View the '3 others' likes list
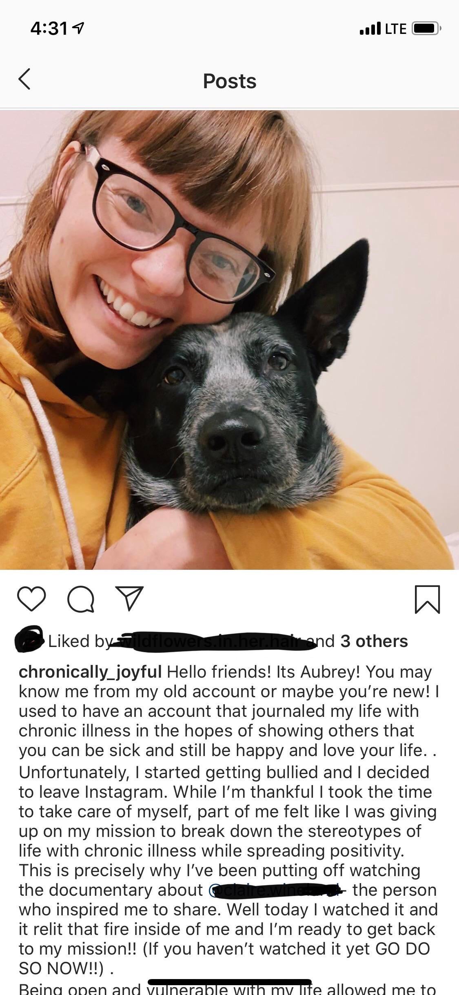459x995 pixels. point(374,641)
